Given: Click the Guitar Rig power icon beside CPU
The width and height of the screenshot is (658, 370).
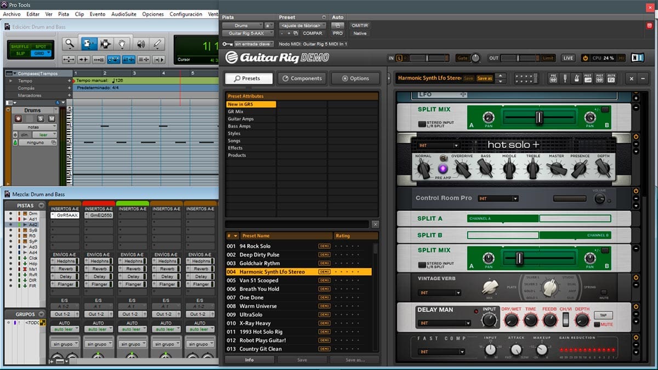Looking at the screenshot, I should [x=585, y=58].
